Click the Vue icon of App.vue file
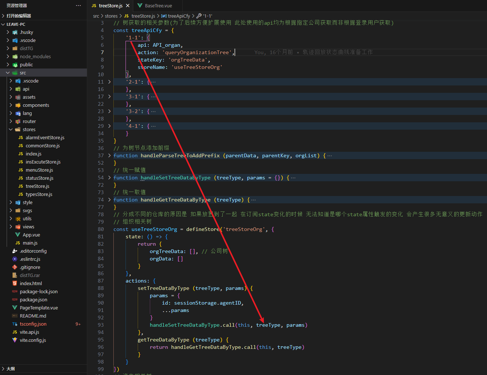 pyautogui.click(x=17, y=235)
